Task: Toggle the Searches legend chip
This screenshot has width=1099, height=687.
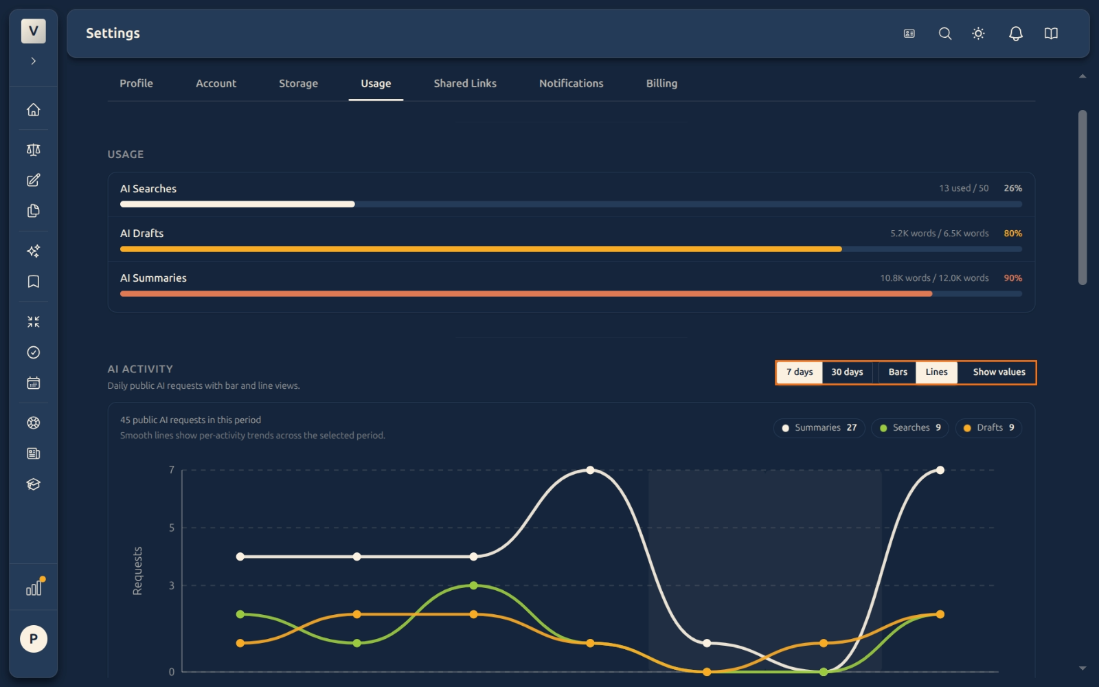Action: tap(910, 428)
